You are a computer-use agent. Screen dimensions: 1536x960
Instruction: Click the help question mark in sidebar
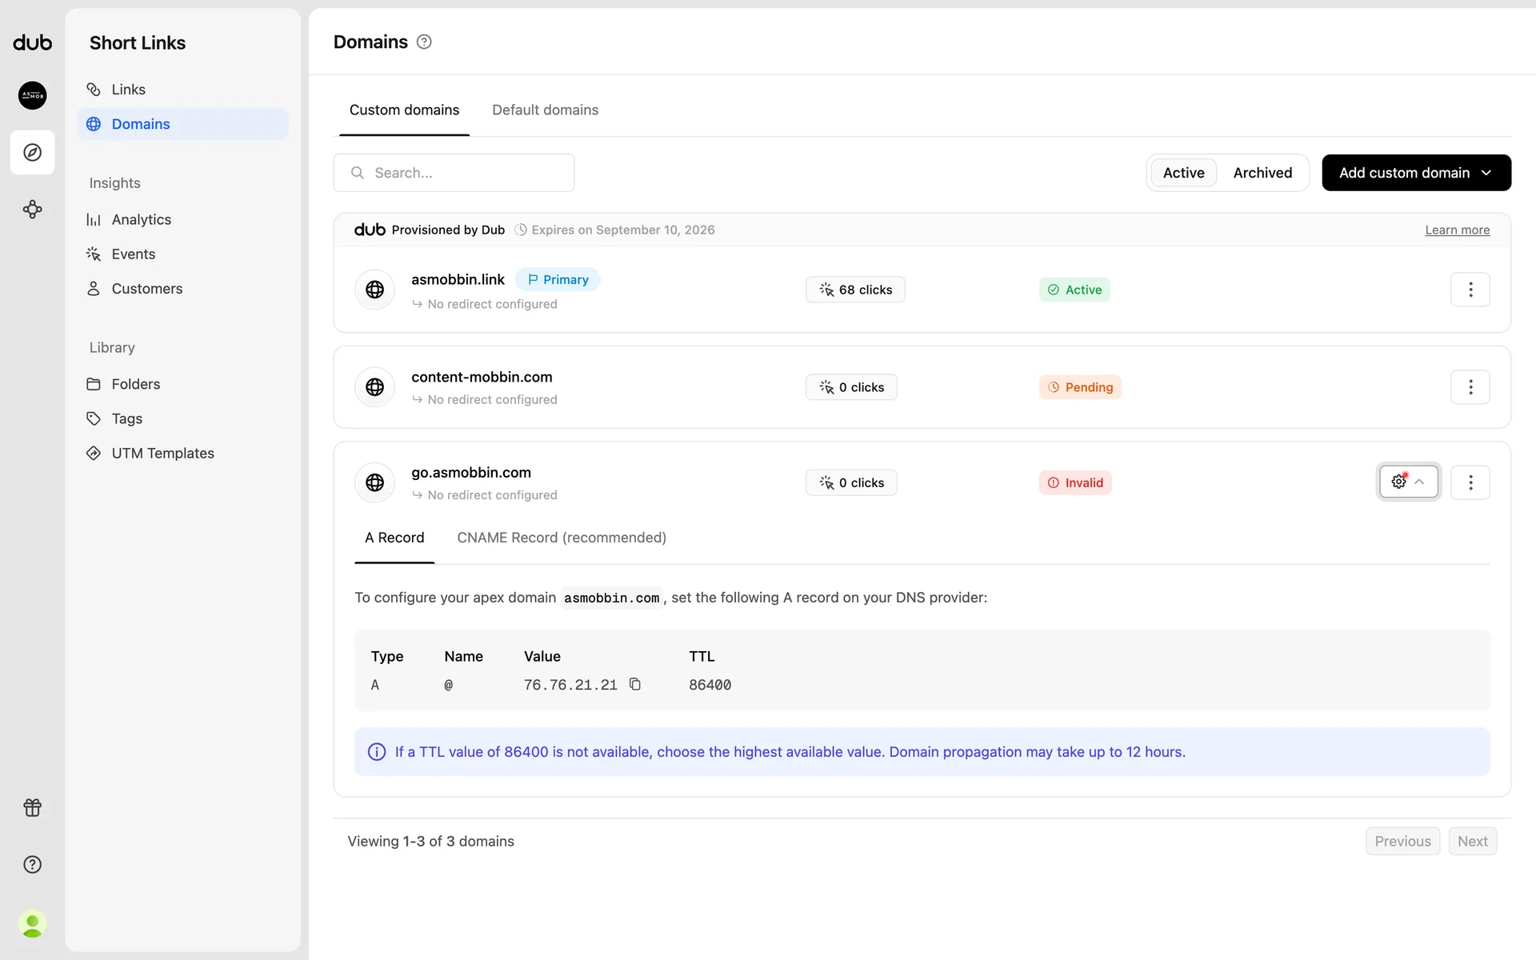[32, 864]
